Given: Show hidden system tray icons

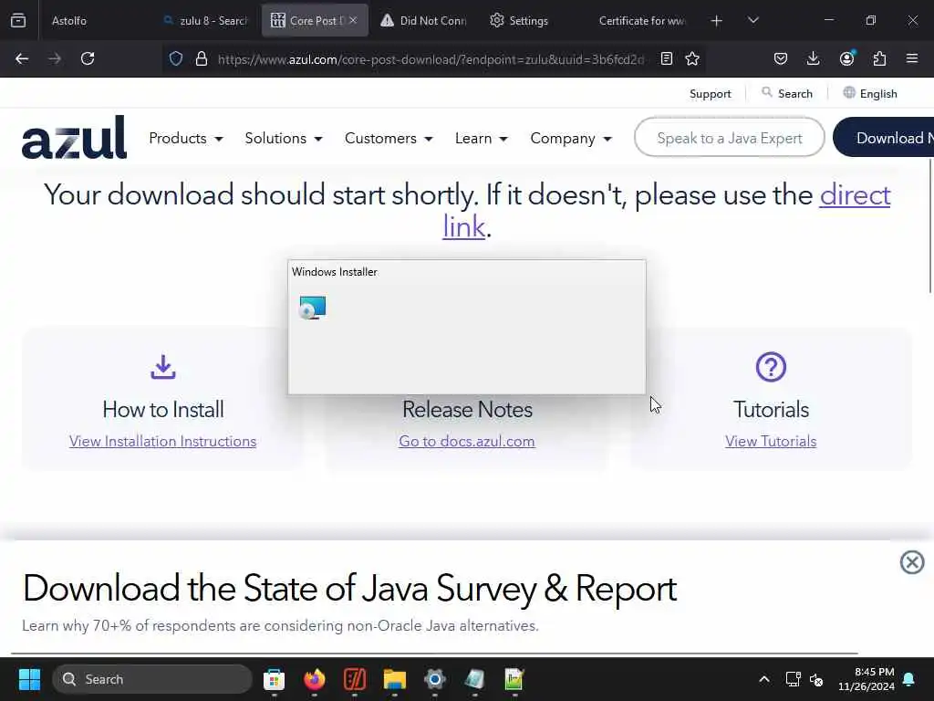Looking at the screenshot, I should (764, 679).
